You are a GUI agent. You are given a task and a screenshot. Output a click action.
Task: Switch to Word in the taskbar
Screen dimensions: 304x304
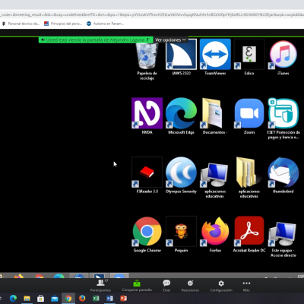click(109, 299)
